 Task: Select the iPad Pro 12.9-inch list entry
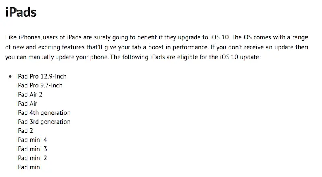point(41,76)
